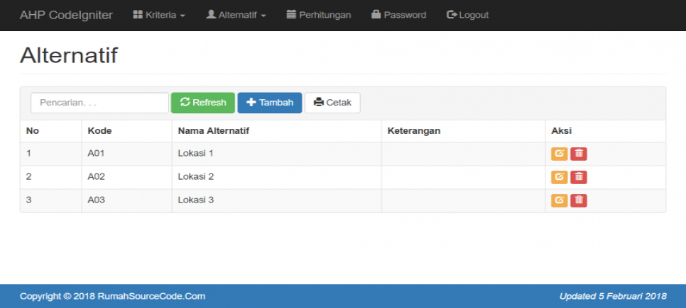Click the green Refresh button
This screenshot has width=686, height=308.
pyautogui.click(x=203, y=103)
